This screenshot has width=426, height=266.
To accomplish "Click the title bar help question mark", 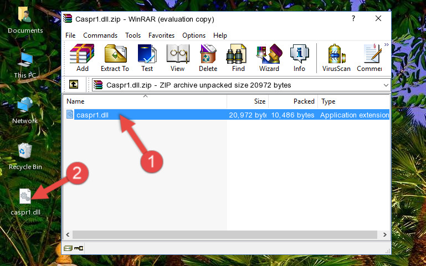I will coord(353,18).
